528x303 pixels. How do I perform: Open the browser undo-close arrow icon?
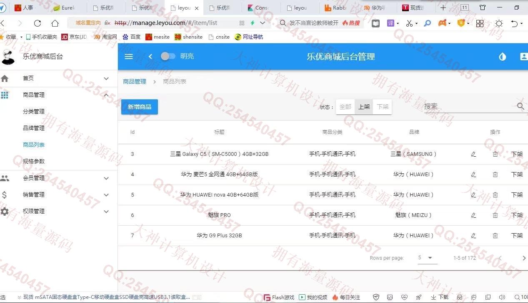click(514, 23)
